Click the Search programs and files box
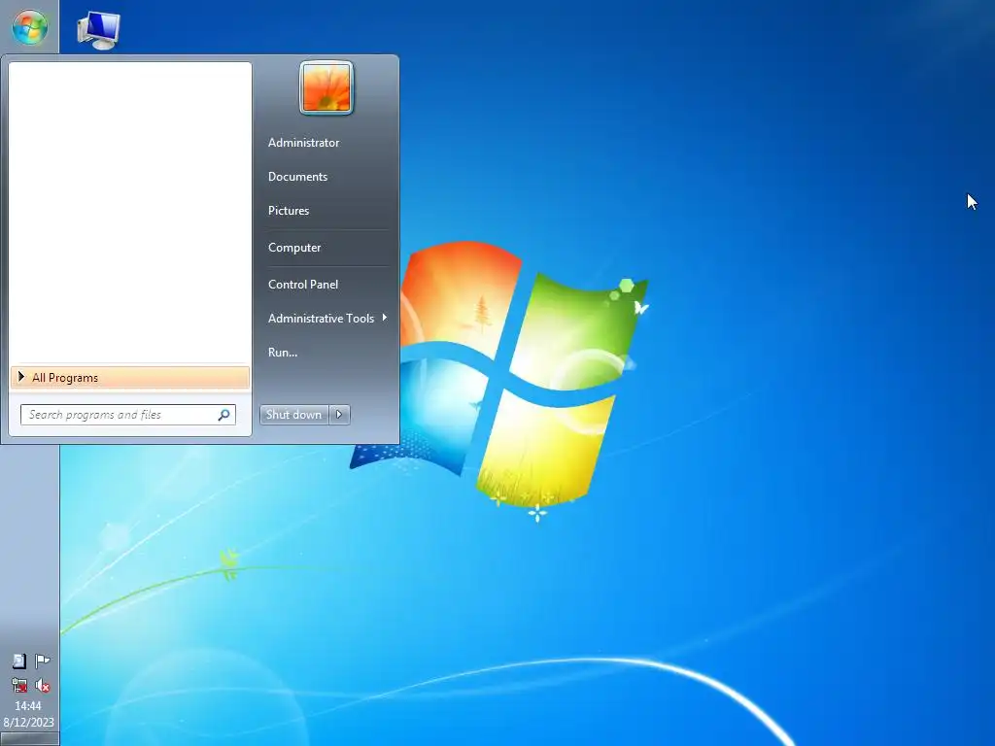 (128, 415)
